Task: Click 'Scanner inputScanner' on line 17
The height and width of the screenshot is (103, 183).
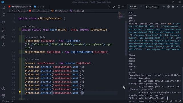Action: 39,63
